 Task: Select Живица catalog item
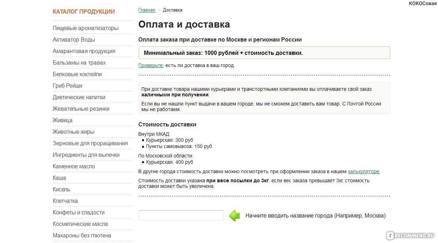point(63,120)
